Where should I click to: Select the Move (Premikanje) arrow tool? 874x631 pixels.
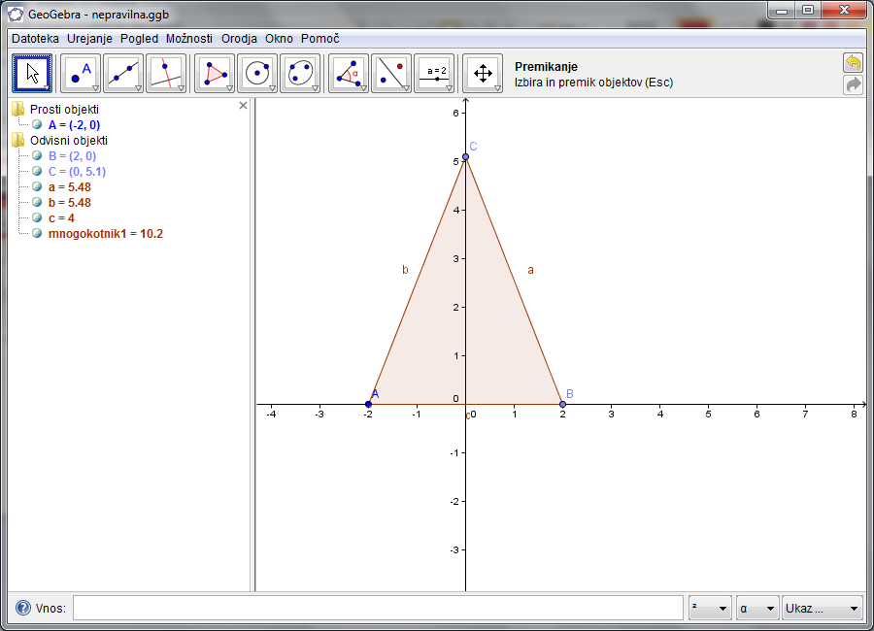click(x=32, y=73)
